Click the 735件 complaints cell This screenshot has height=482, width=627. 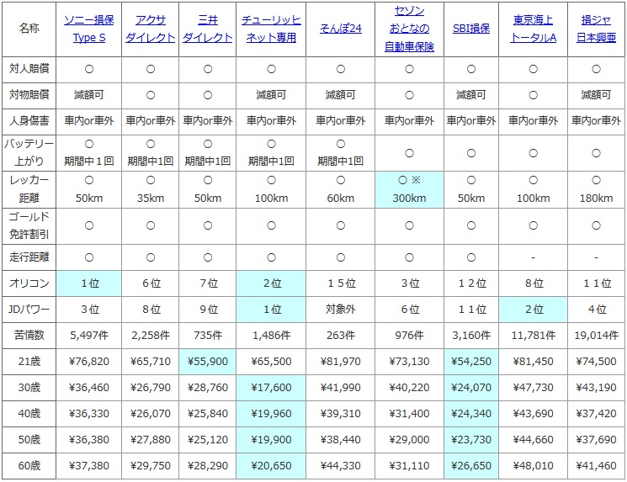pyautogui.click(x=208, y=336)
